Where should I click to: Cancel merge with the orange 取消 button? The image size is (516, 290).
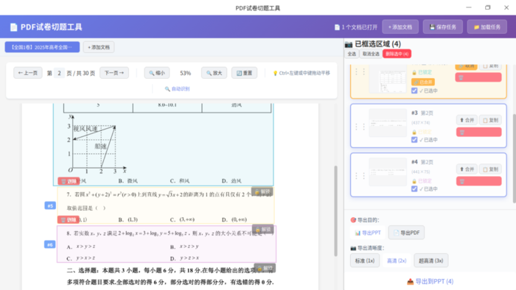pyautogui.click(x=467, y=66)
